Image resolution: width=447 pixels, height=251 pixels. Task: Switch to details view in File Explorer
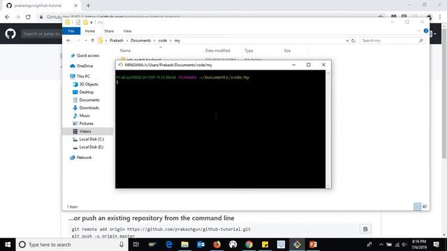coord(417,206)
